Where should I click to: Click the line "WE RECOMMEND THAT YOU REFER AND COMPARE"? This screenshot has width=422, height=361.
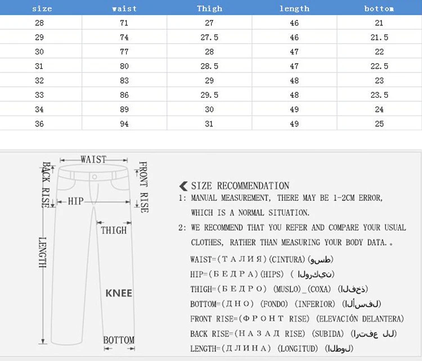point(298,227)
